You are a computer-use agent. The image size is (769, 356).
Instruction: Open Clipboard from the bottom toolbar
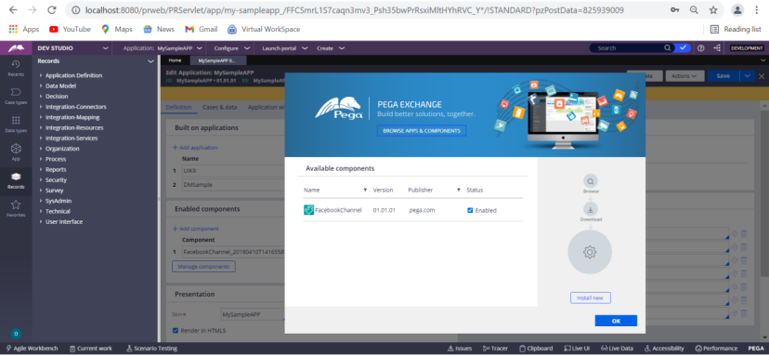coord(536,349)
